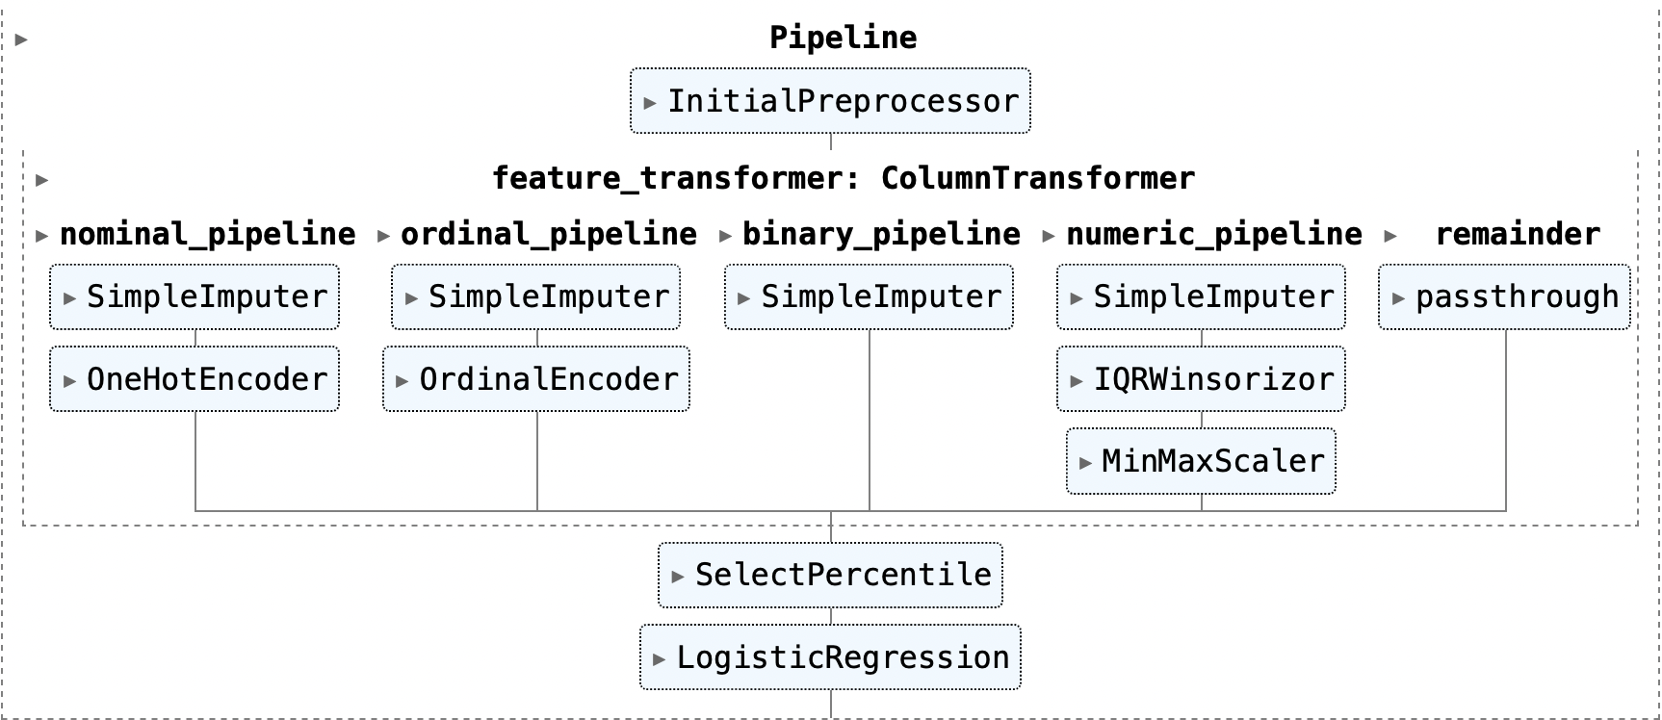Open SimpleImputer under binary_pipeline

pyautogui.click(x=869, y=297)
